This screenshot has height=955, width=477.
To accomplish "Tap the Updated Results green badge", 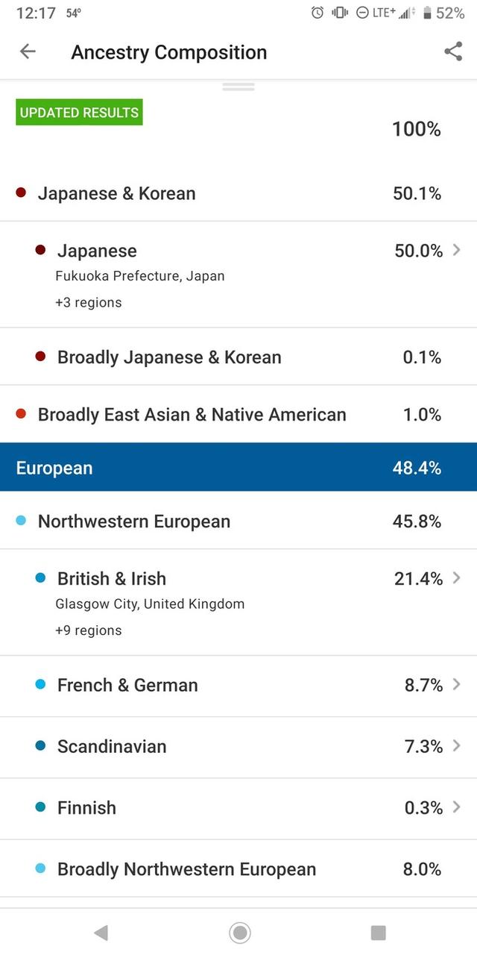I will [x=79, y=113].
